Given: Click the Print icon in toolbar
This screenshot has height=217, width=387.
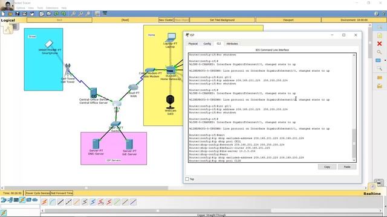Looking at the screenshot, I should [24, 13].
